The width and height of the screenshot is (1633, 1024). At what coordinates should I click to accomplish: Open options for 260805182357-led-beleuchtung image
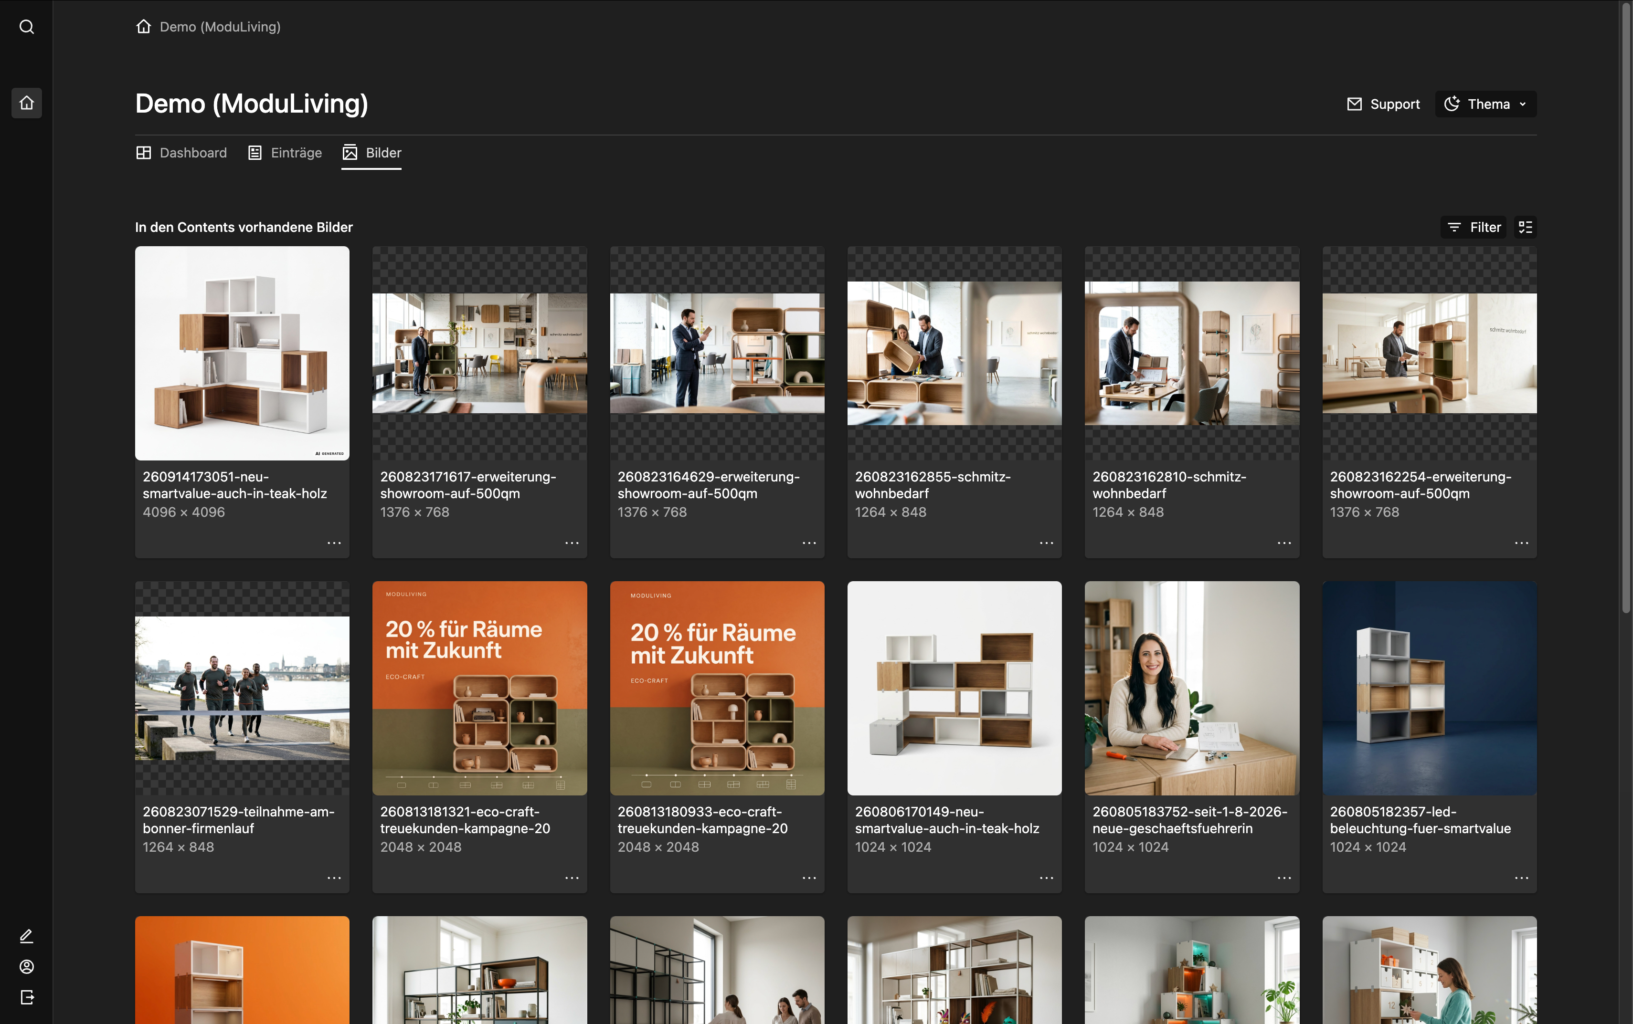[1521, 878]
